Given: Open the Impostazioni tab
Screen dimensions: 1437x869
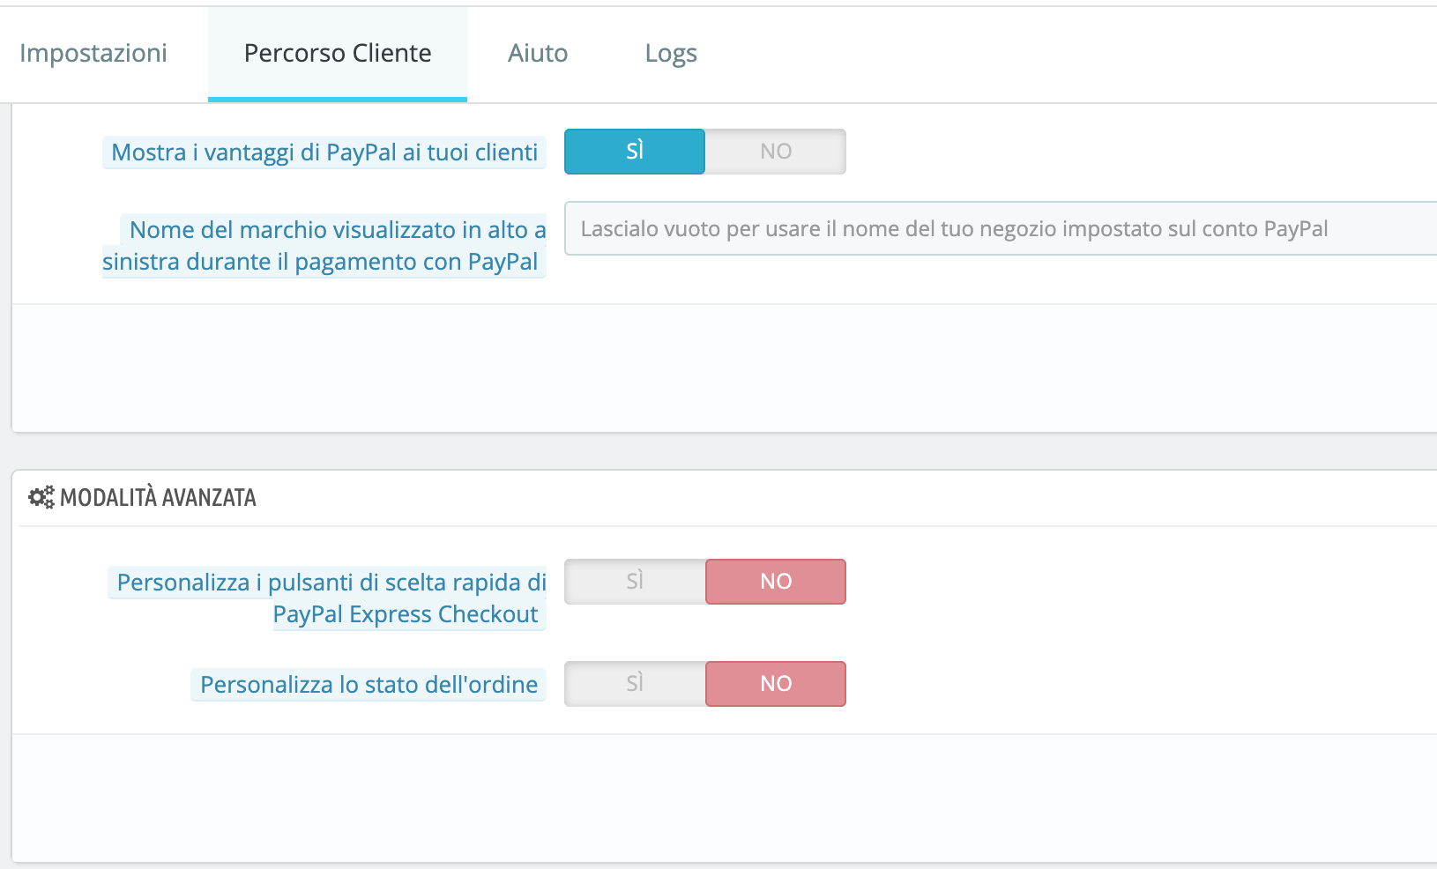Looking at the screenshot, I should pyautogui.click(x=93, y=54).
